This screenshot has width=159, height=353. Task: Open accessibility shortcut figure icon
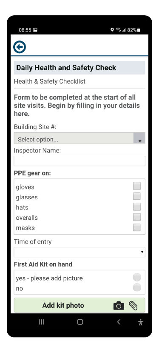141,322
